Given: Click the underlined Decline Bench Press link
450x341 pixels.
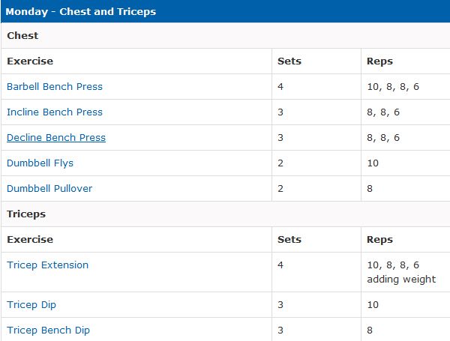Looking at the screenshot, I should pyautogui.click(x=55, y=137).
